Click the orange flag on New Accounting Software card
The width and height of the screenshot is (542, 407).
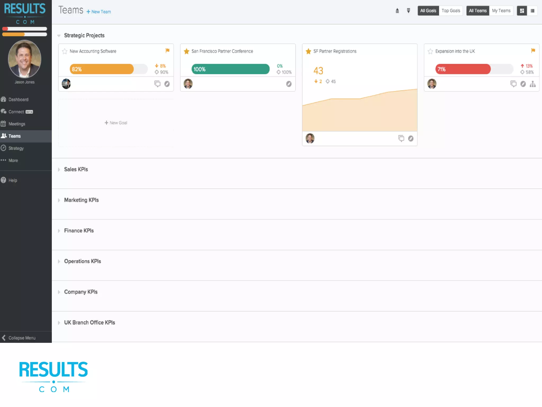click(x=167, y=51)
